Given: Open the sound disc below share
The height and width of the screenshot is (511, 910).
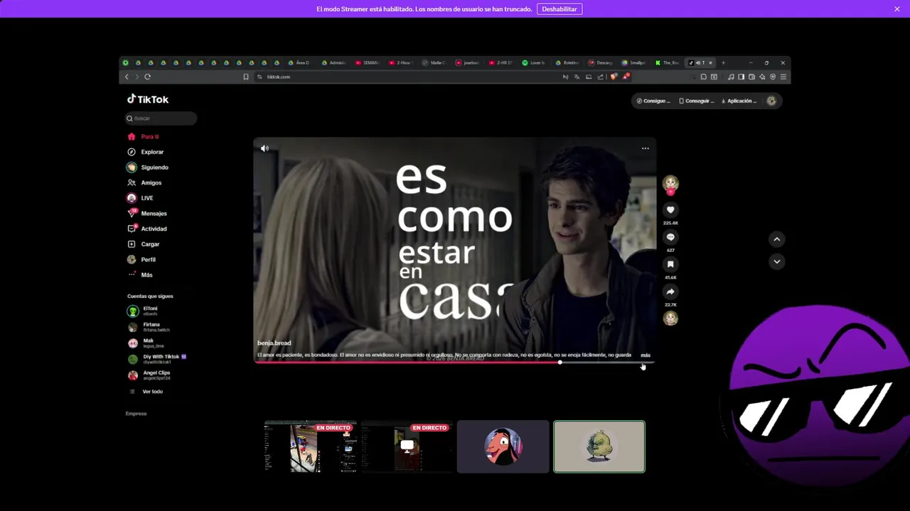Looking at the screenshot, I should (x=670, y=318).
